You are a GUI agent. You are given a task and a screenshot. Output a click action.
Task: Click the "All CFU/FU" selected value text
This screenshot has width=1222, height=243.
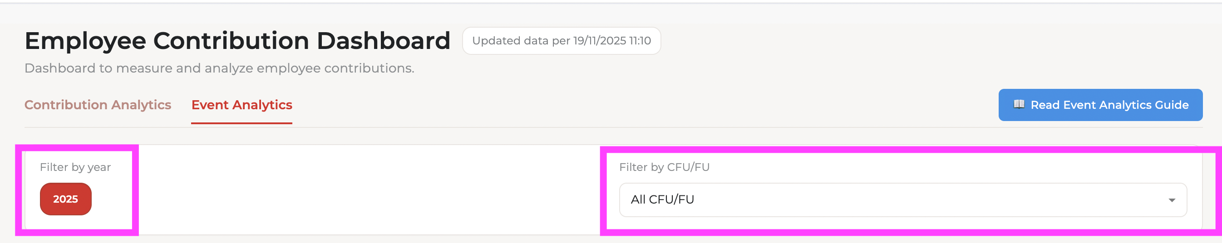(x=662, y=199)
